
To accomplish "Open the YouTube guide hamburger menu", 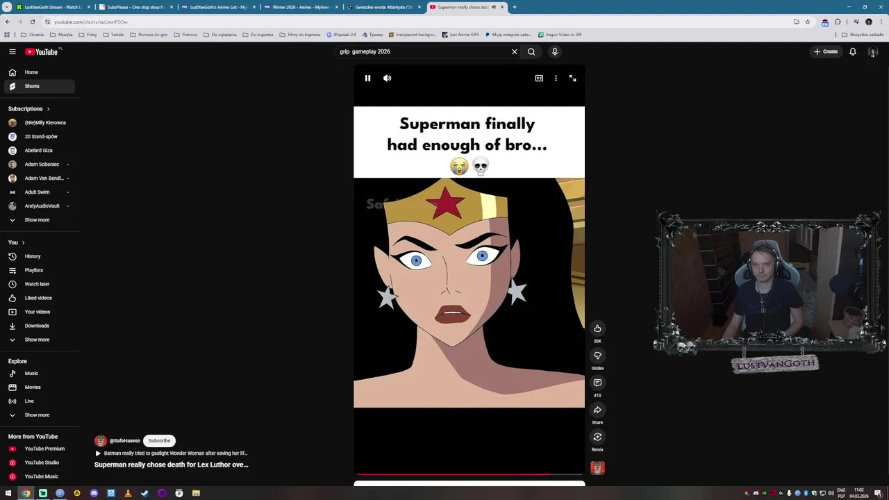I will (12, 51).
